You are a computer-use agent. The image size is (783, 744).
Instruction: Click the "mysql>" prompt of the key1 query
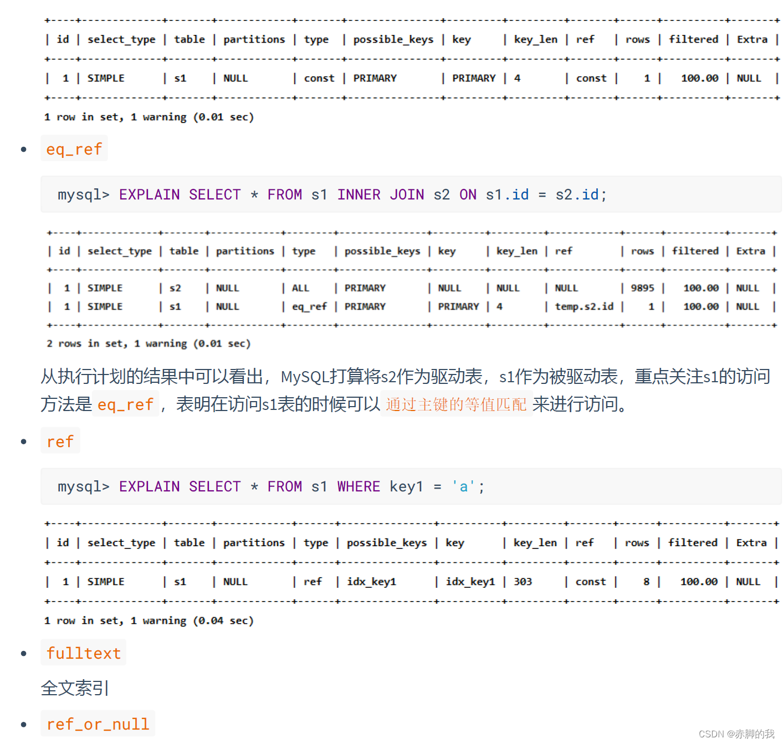pos(84,486)
